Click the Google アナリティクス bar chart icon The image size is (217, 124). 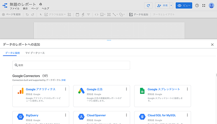[21, 91]
